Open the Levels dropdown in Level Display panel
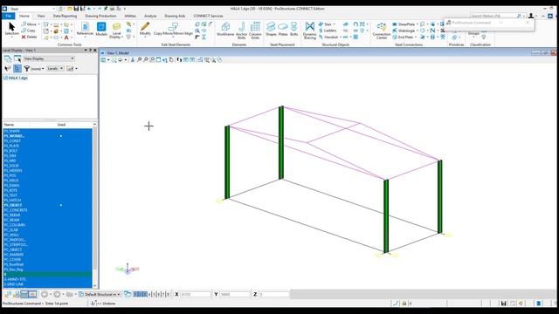559x314 pixels. [x=55, y=68]
